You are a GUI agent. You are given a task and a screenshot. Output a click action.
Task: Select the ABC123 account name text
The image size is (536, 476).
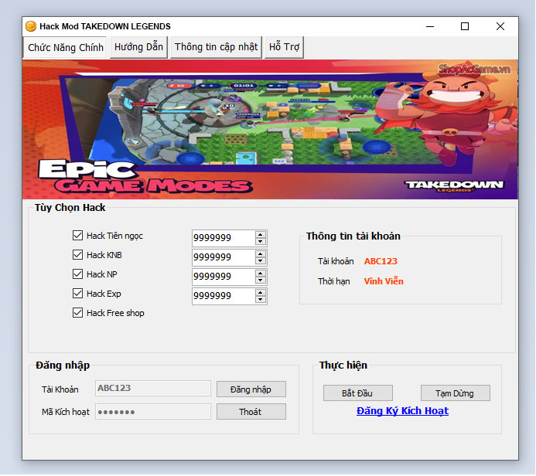click(381, 261)
